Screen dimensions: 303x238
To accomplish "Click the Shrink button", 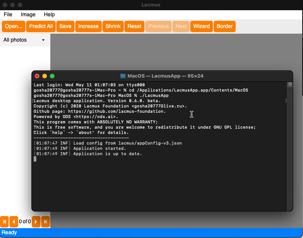I will tap(113, 26).
